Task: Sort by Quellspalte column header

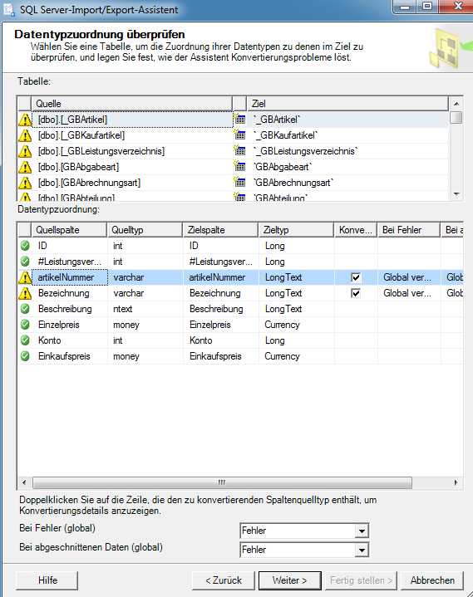Action: (x=69, y=230)
